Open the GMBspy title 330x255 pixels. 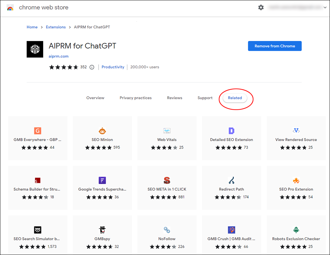102,239
